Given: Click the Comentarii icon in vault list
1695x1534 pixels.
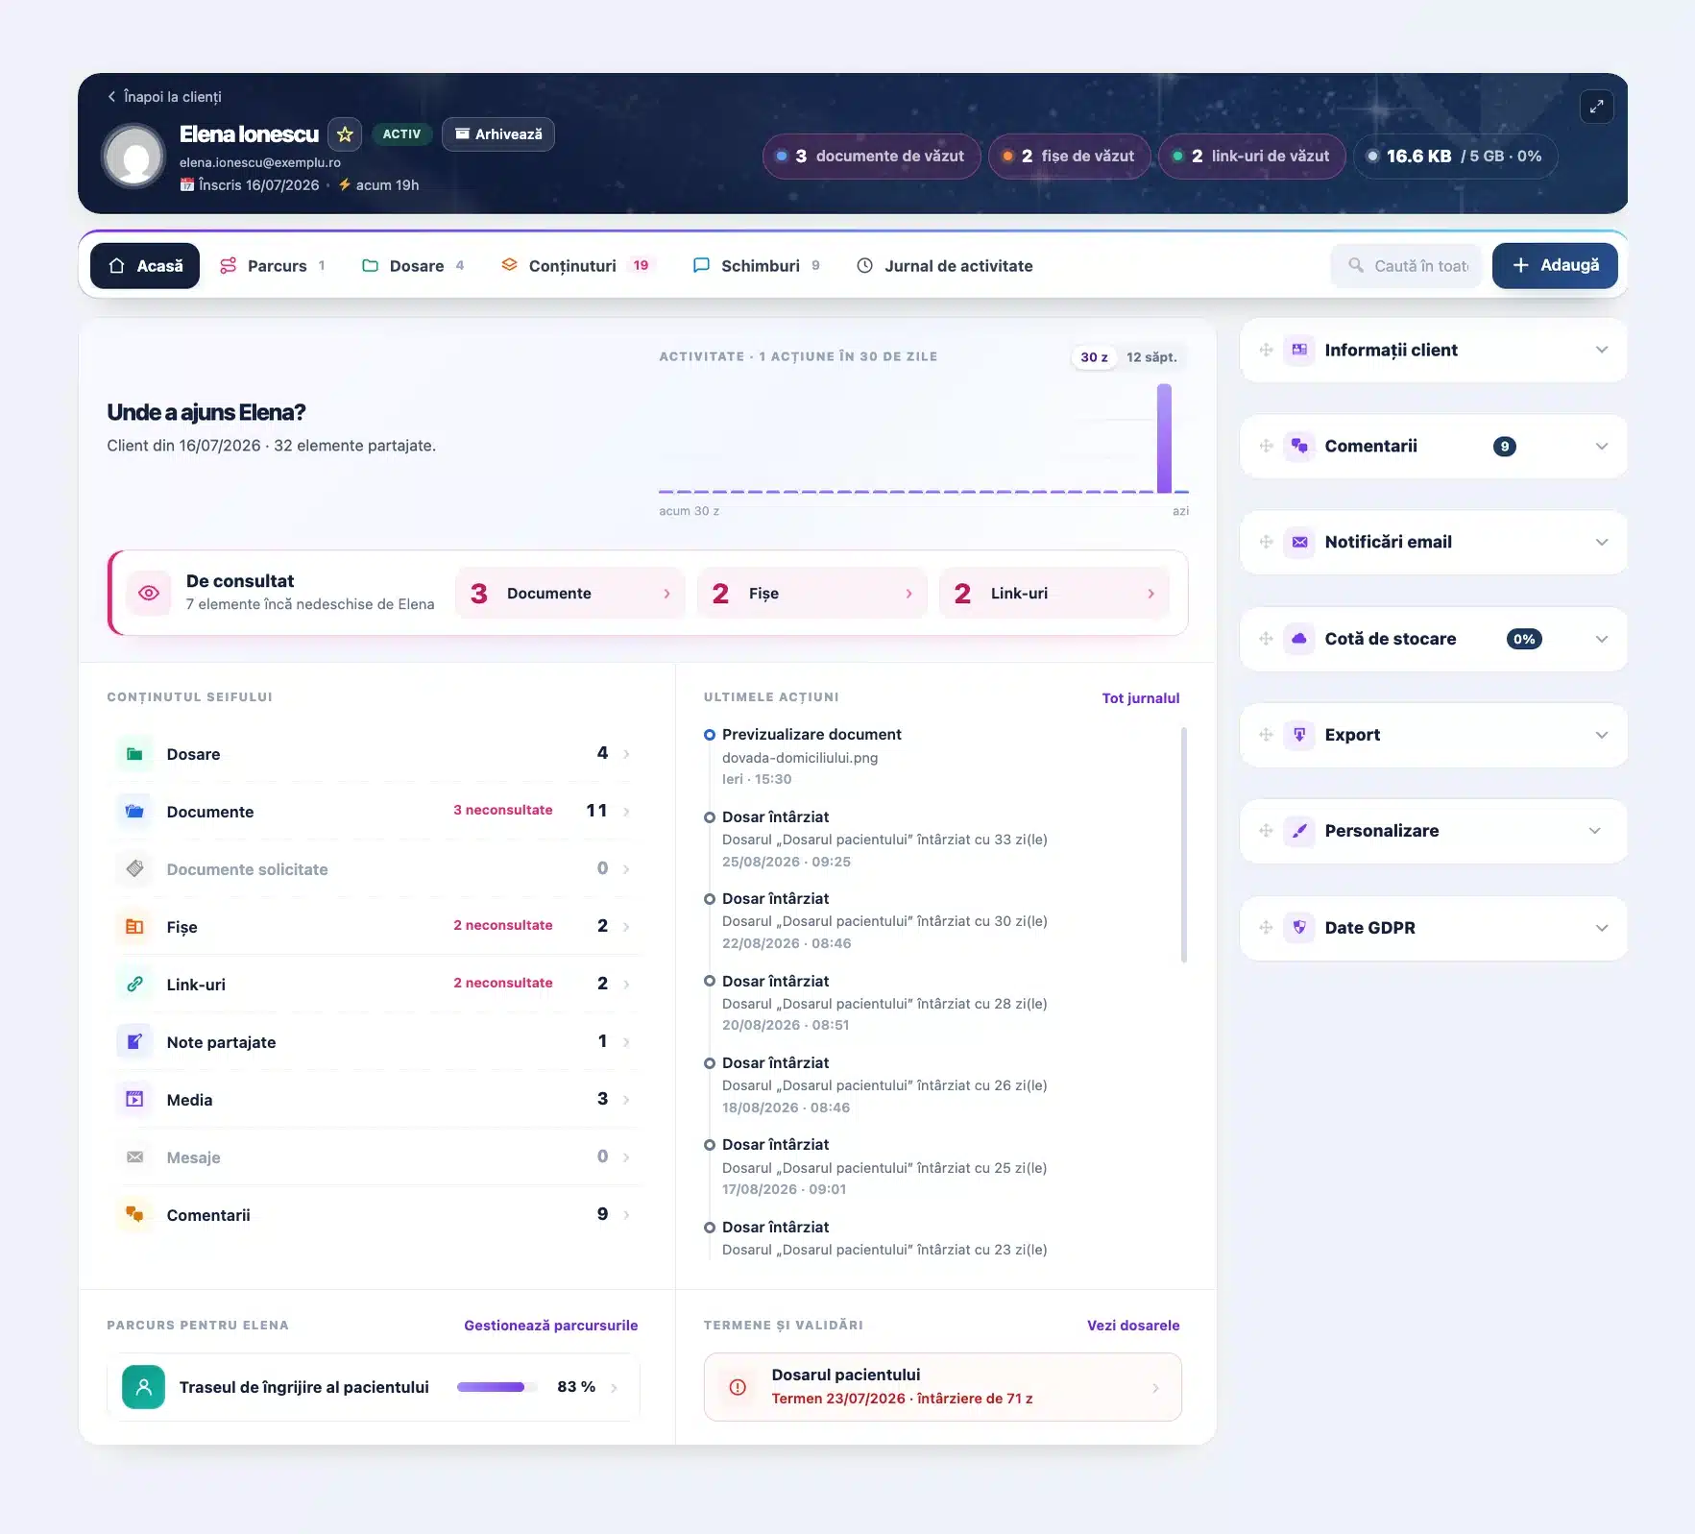Looking at the screenshot, I should click(x=135, y=1215).
